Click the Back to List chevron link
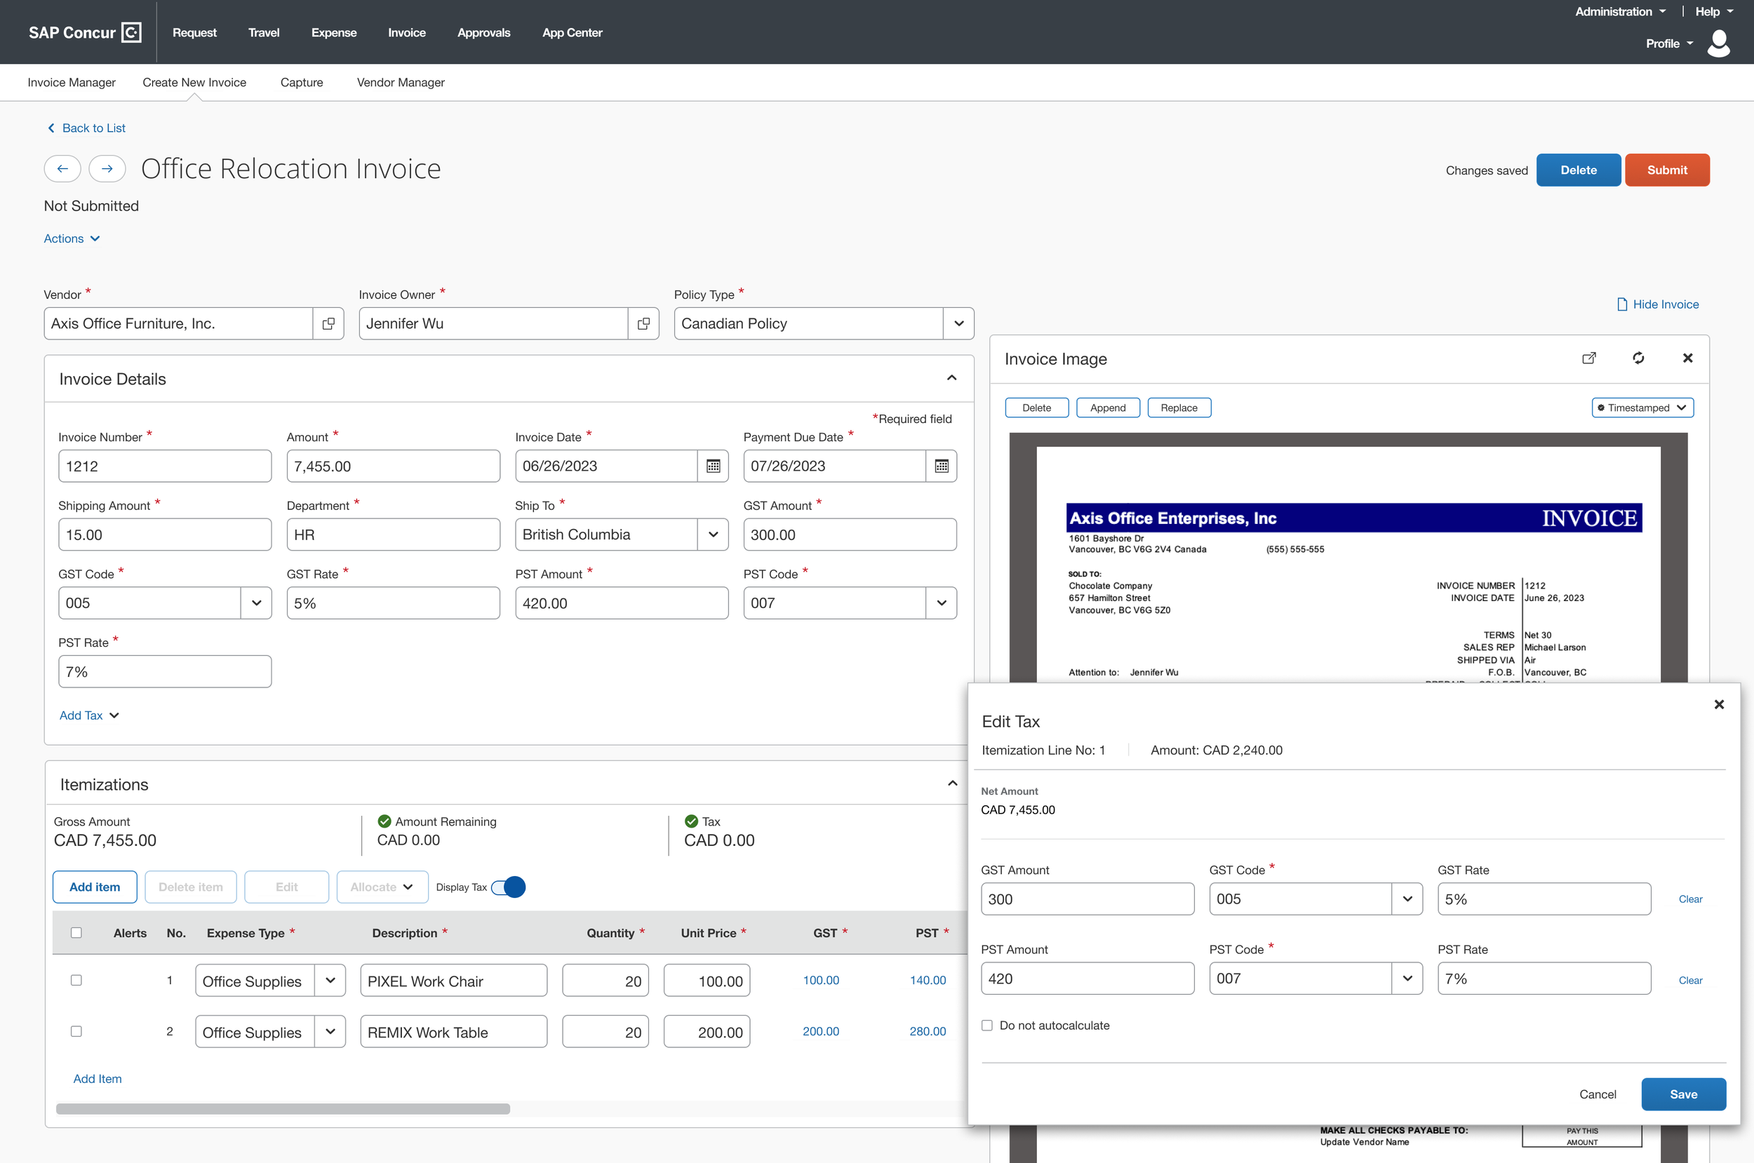 (86, 128)
